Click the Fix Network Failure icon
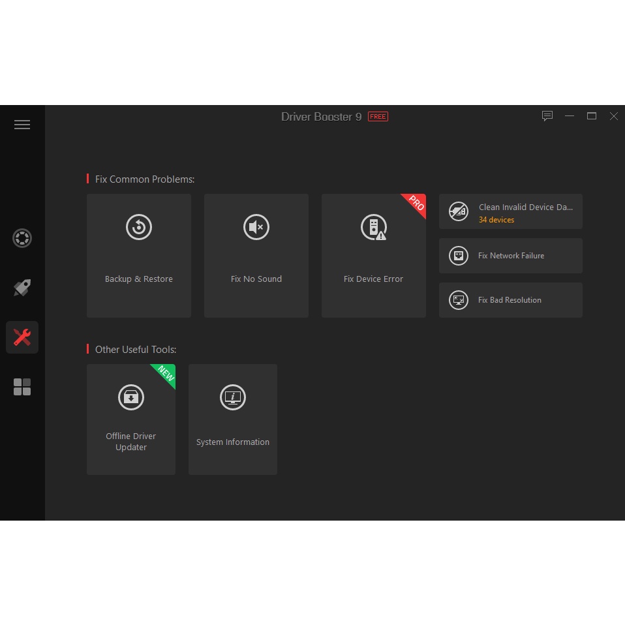Screen dimensions: 625x625 coord(459,256)
